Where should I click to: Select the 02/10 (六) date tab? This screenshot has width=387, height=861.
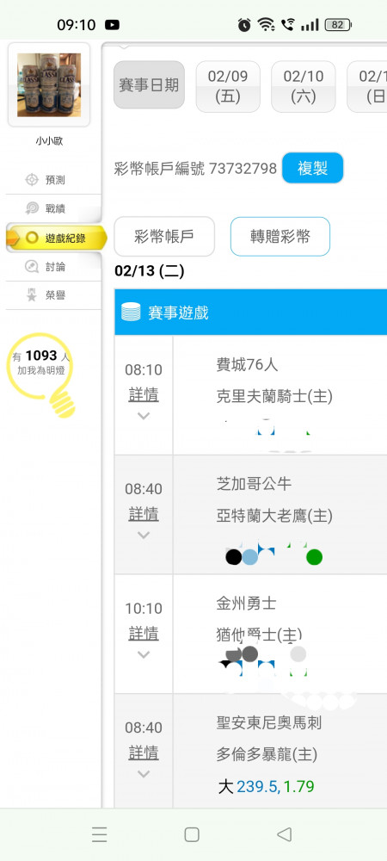[x=303, y=87]
